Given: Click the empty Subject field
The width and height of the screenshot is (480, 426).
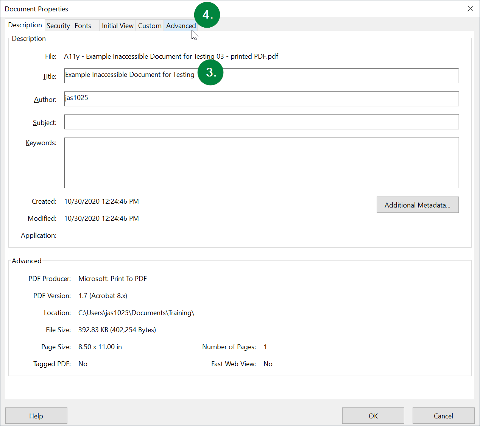Looking at the screenshot, I should (261, 122).
